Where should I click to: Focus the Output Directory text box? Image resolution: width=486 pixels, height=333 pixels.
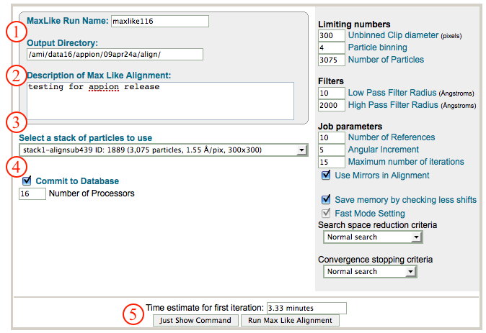[114, 54]
